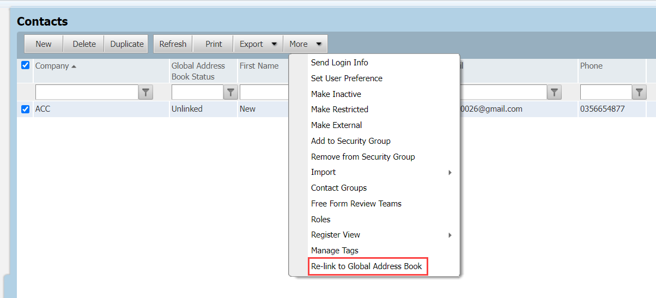Open the Export dropdown arrow

[x=274, y=44]
